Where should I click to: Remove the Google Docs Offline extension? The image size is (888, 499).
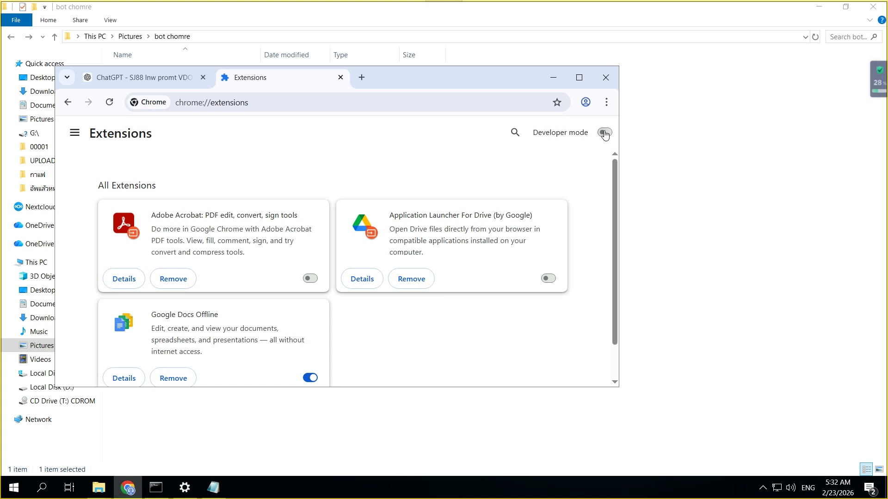(173, 377)
